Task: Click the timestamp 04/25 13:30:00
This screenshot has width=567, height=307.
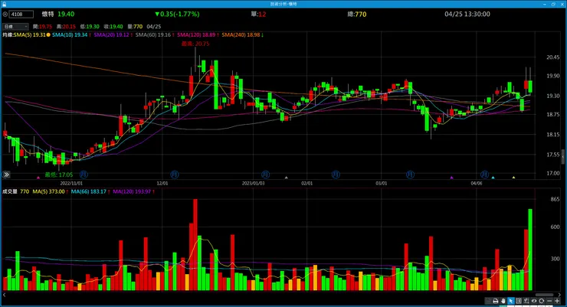Action: (467, 14)
